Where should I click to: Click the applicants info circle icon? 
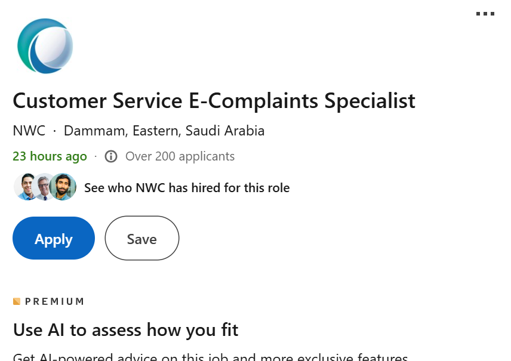click(111, 156)
